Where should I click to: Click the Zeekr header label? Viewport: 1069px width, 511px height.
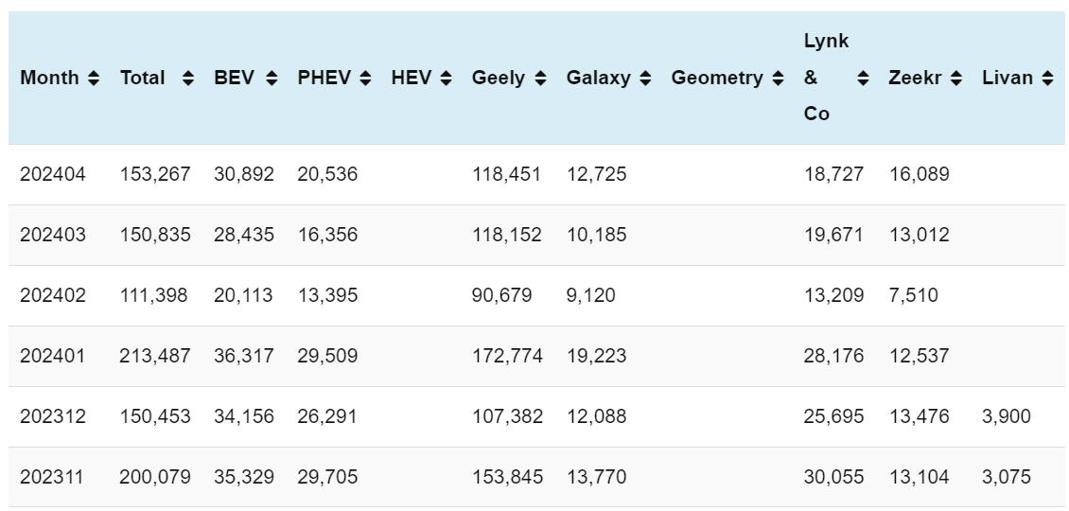(915, 79)
